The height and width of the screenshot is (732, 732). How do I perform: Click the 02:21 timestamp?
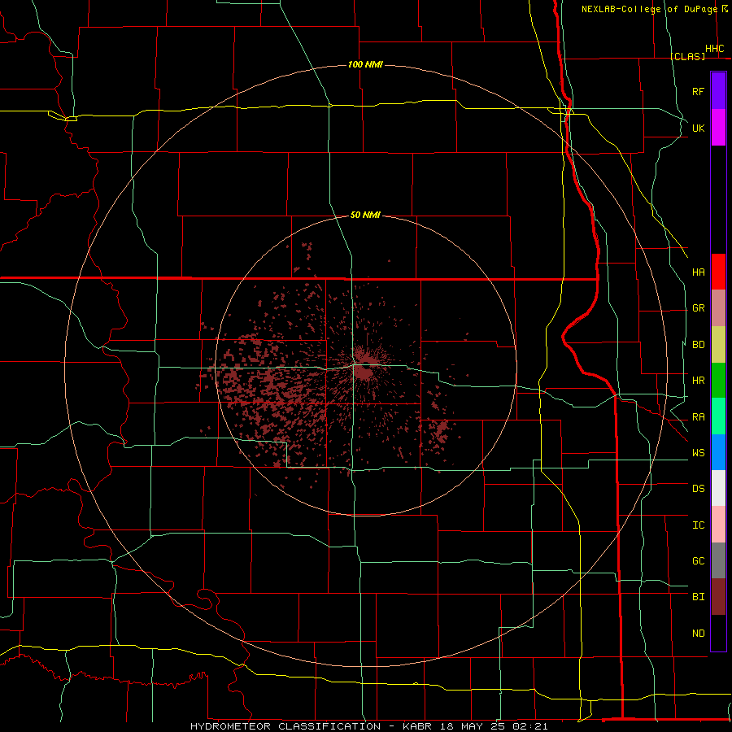[529, 726]
